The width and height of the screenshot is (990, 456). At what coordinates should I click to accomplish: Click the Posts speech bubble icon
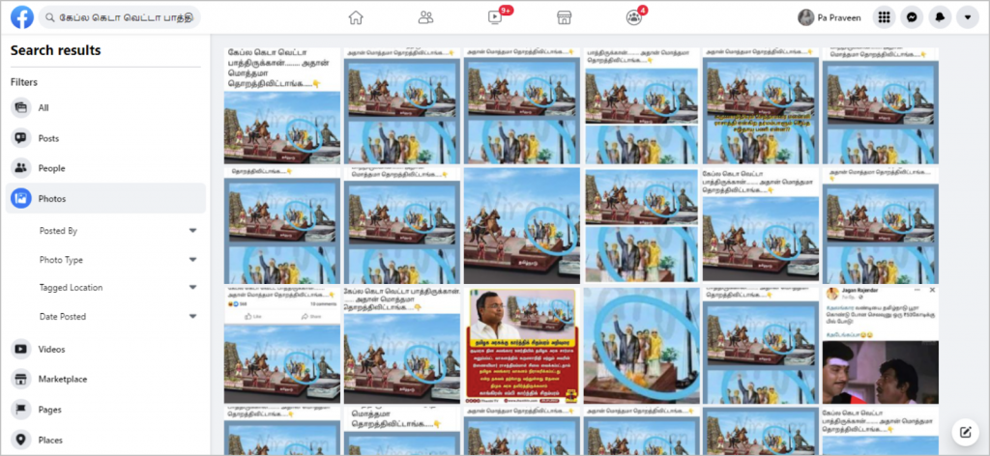(21, 138)
